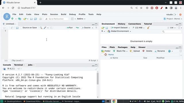
Task: Create a new Folder button
Action: tap(106, 51)
